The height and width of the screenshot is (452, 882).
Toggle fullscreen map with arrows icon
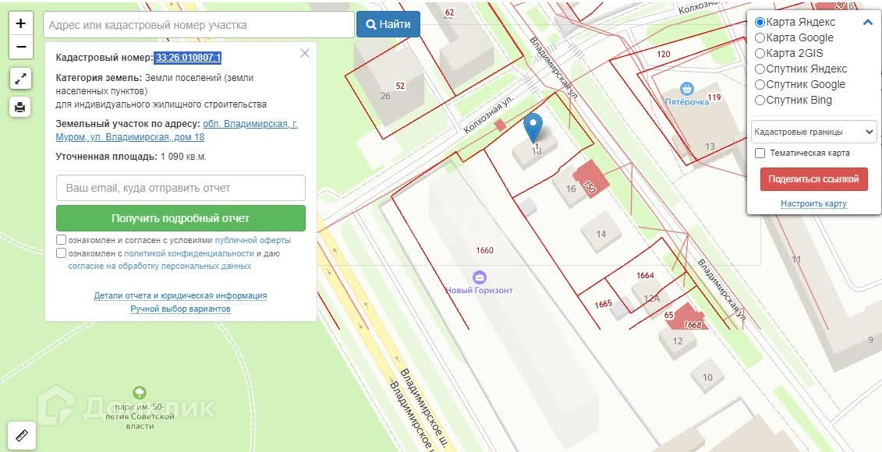[20, 79]
